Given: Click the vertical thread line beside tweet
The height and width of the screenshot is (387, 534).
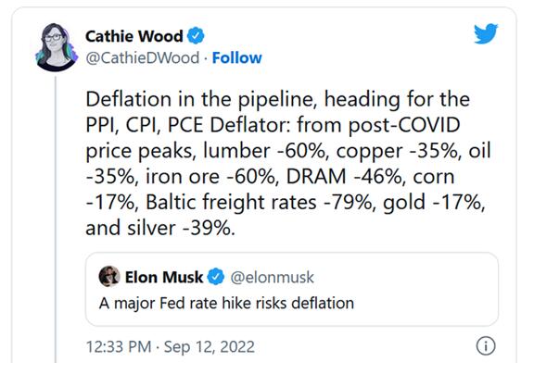Looking at the screenshot, I should pyautogui.click(x=56, y=219).
